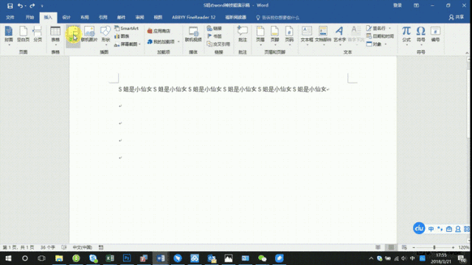Click the word count in status bar
This screenshot has width=472, height=265.
tap(48, 247)
